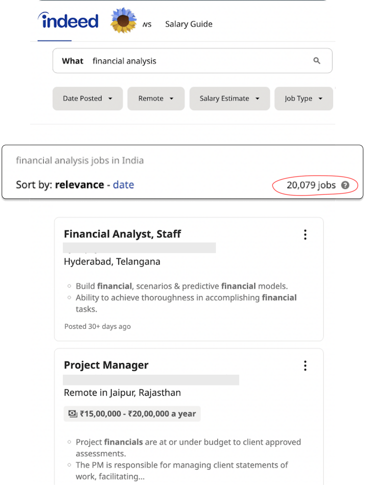The image size is (365, 485).
Task: Open the Project Manager job listing
Action: pyautogui.click(x=106, y=365)
